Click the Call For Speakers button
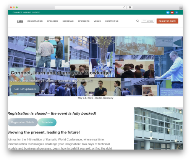191x161 pixels. [x=25, y=89]
